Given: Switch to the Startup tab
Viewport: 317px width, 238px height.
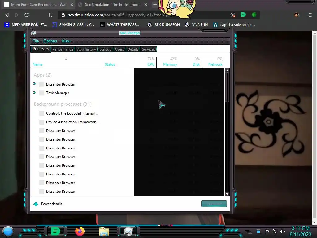Looking at the screenshot, I should coord(105,49).
